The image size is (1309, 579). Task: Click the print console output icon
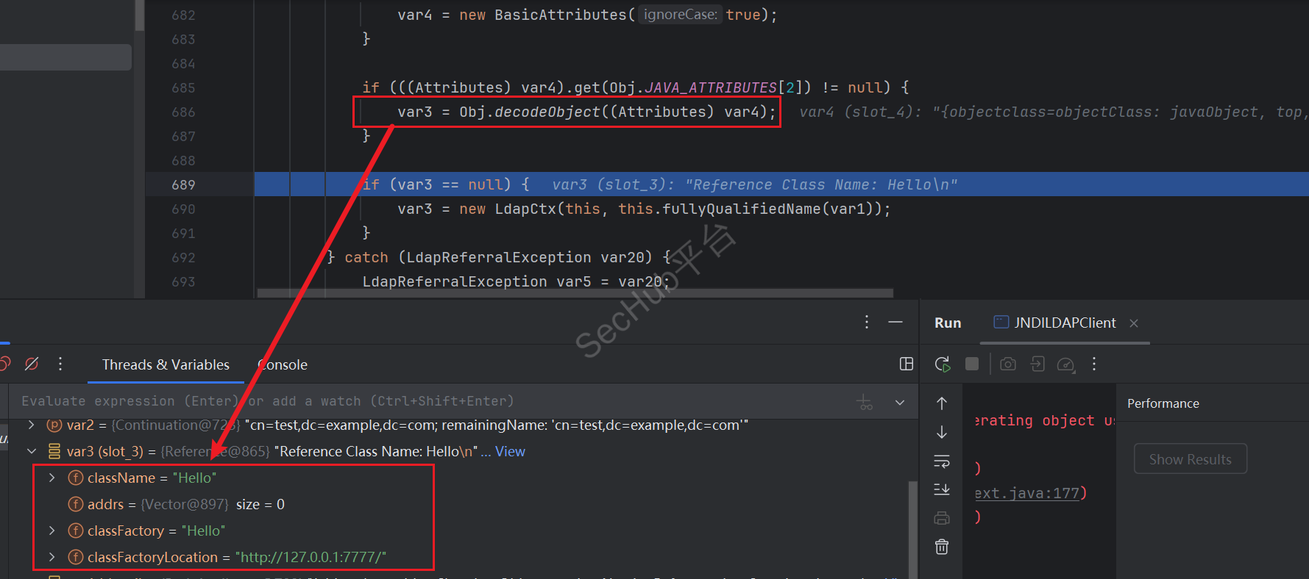942,518
